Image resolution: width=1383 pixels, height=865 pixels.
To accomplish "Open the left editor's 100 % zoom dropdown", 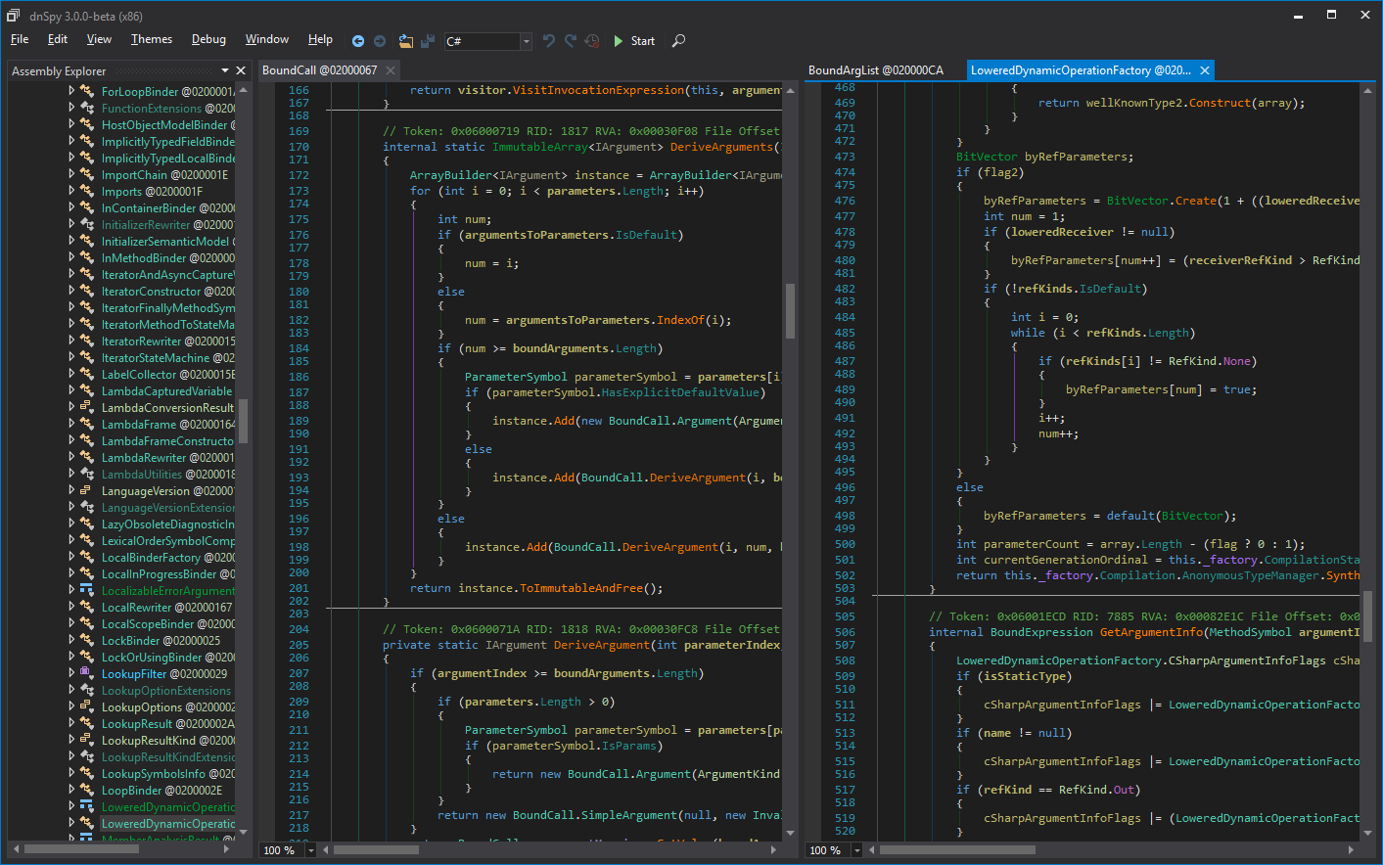I will tap(311, 850).
